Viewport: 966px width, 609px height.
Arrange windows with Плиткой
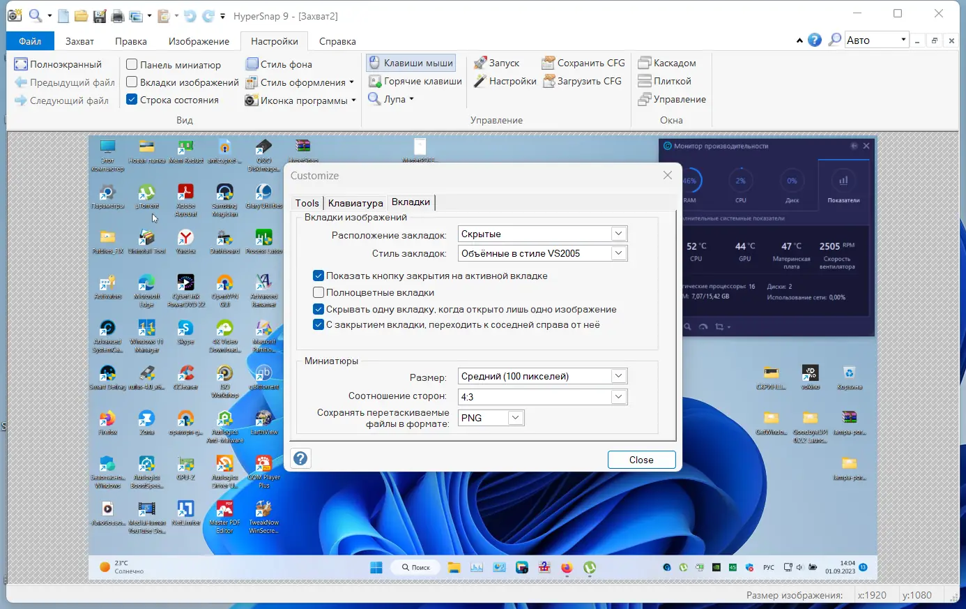tap(664, 81)
